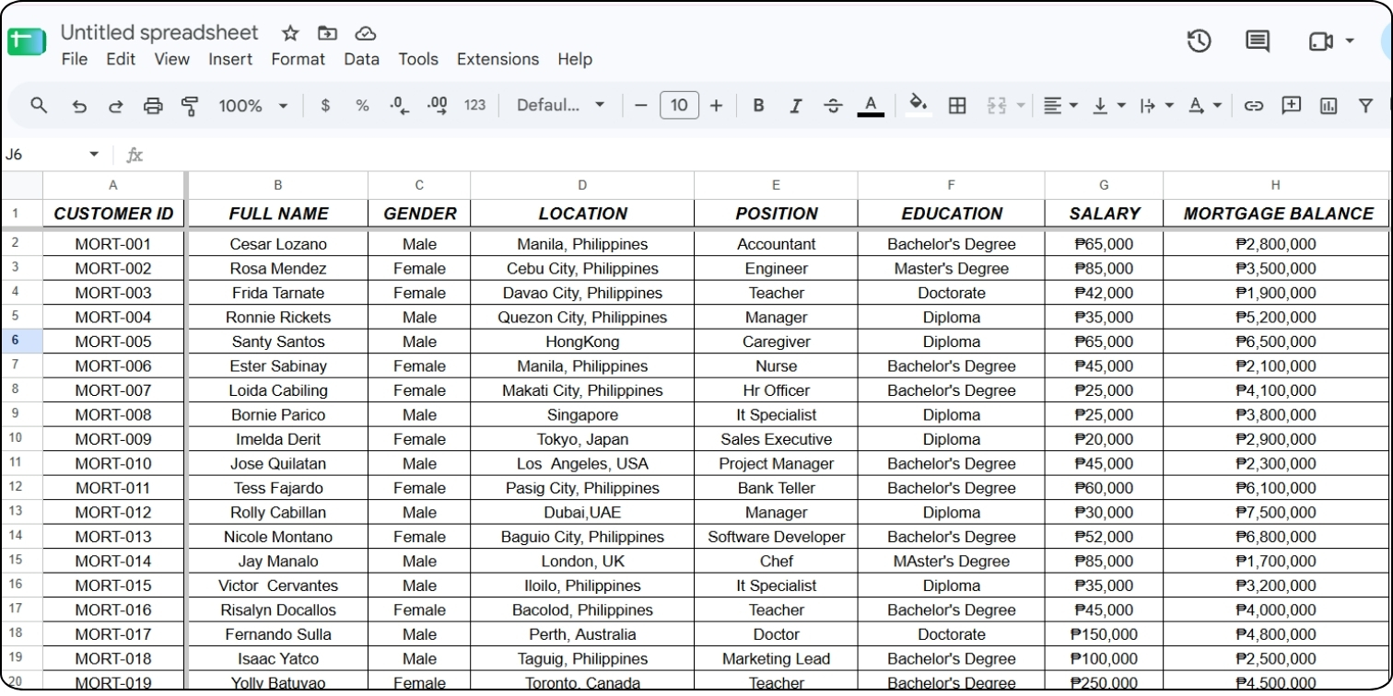This screenshot has height=696, width=1393.
Task: Redo the last undone action
Action: pos(115,106)
